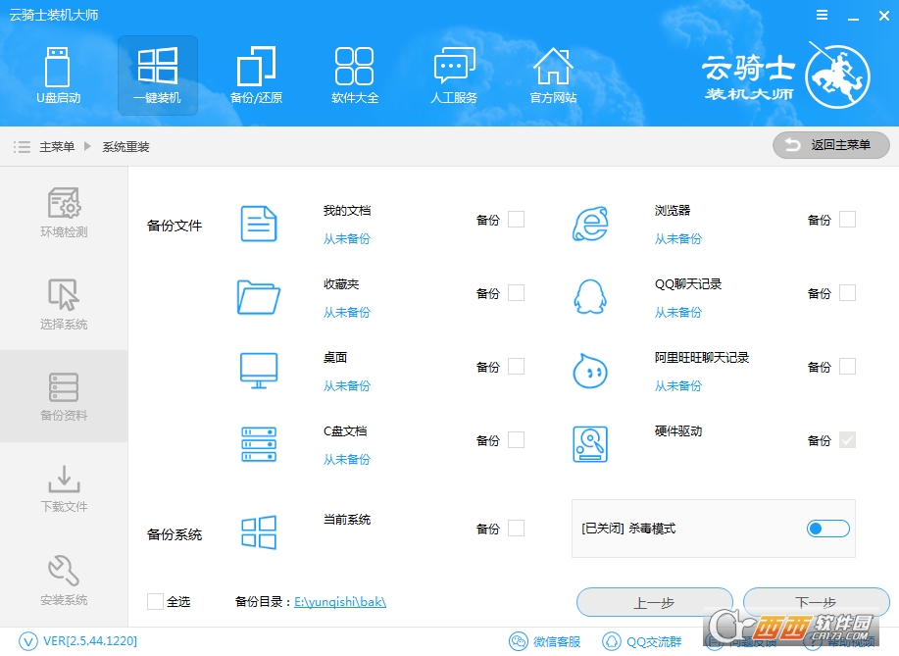The image size is (899, 656).
Task: Go to the 选择系统 step
Action: tap(64, 304)
